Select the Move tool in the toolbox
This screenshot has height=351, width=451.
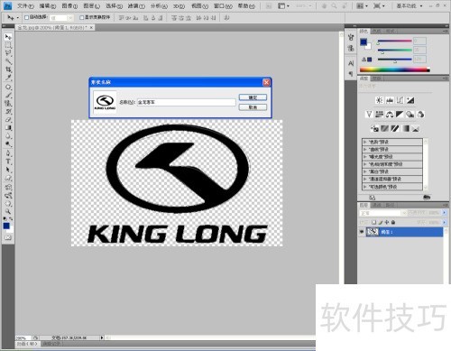[x=8, y=37]
